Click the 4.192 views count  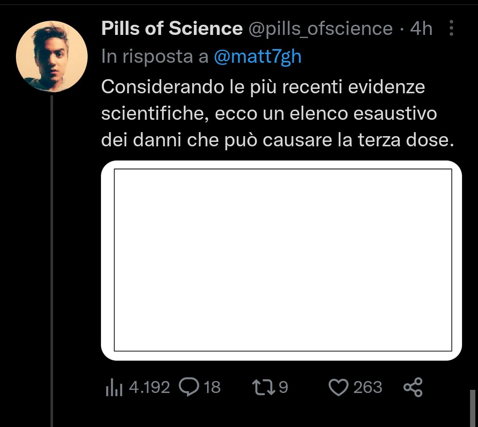[149, 388]
